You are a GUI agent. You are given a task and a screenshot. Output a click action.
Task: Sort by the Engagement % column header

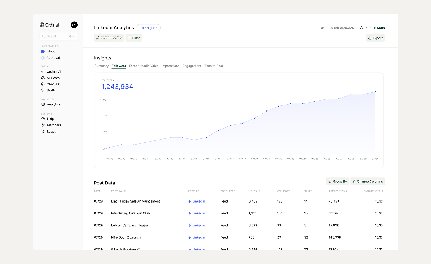(374, 191)
